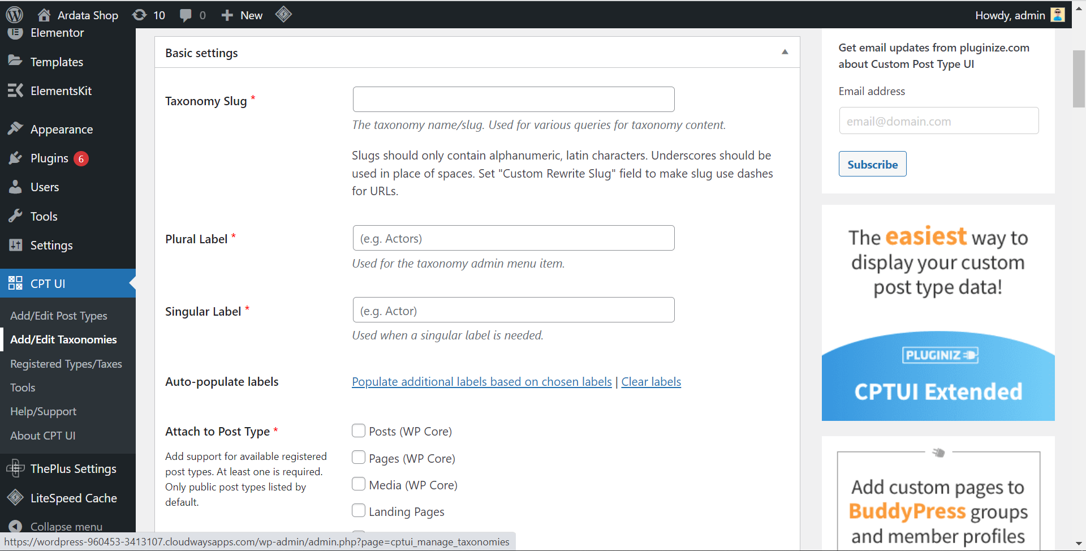Enable Pages (WP Core) attachment
Viewport: 1086px width, 551px height.
(x=359, y=457)
